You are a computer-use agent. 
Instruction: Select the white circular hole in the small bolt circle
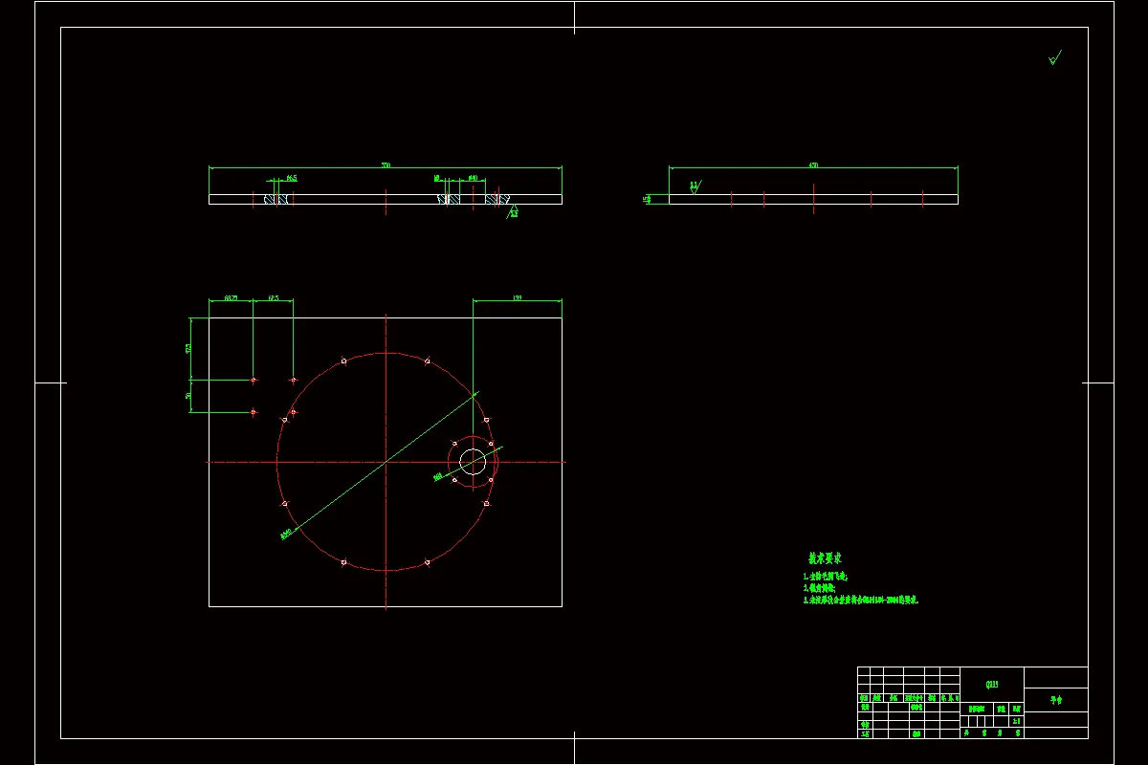[x=473, y=462]
